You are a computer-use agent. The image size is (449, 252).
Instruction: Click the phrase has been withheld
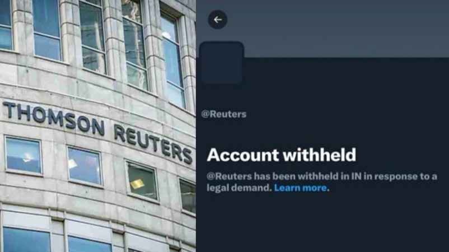tap(296, 176)
